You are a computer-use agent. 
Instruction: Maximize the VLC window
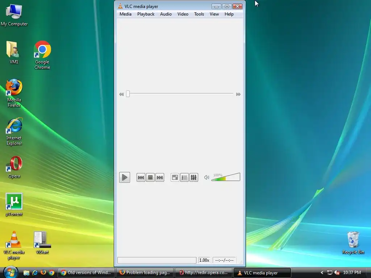(227, 7)
